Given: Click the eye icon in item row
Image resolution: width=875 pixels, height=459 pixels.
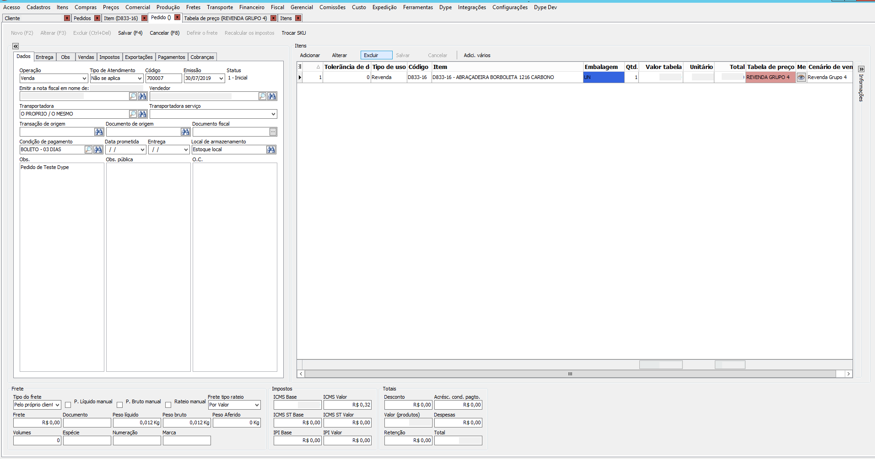Looking at the screenshot, I should pyautogui.click(x=801, y=78).
